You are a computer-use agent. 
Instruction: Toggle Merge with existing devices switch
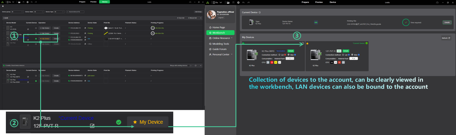click(x=190, y=66)
